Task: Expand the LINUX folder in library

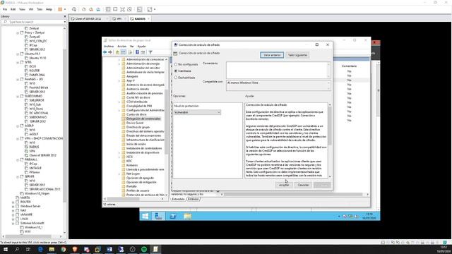Action: click(x=13, y=219)
